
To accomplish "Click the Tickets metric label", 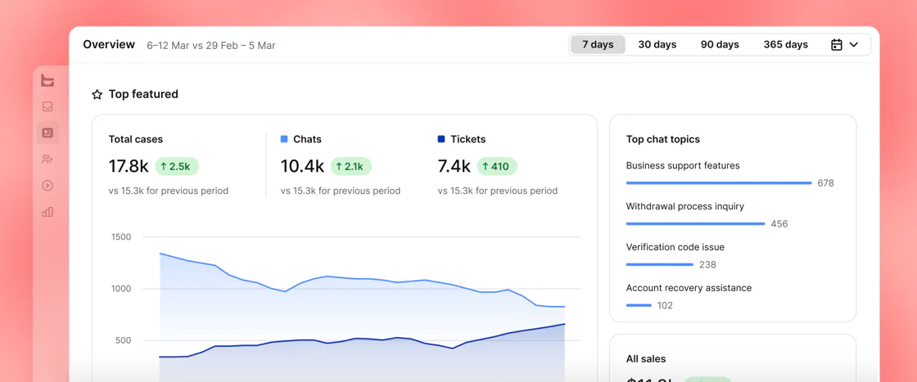I will pos(468,140).
